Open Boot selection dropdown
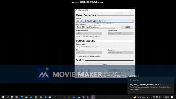176x99 pixels. pos(96,27)
